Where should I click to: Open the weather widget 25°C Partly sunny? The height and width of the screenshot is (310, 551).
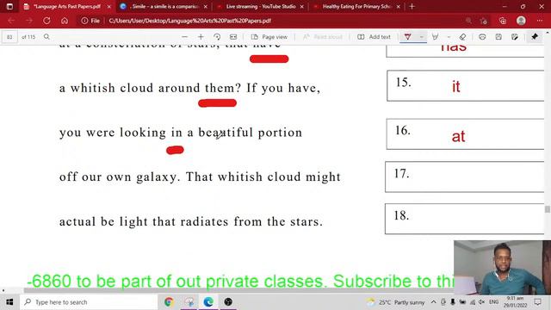pyautogui.click(x=396, y=302)
